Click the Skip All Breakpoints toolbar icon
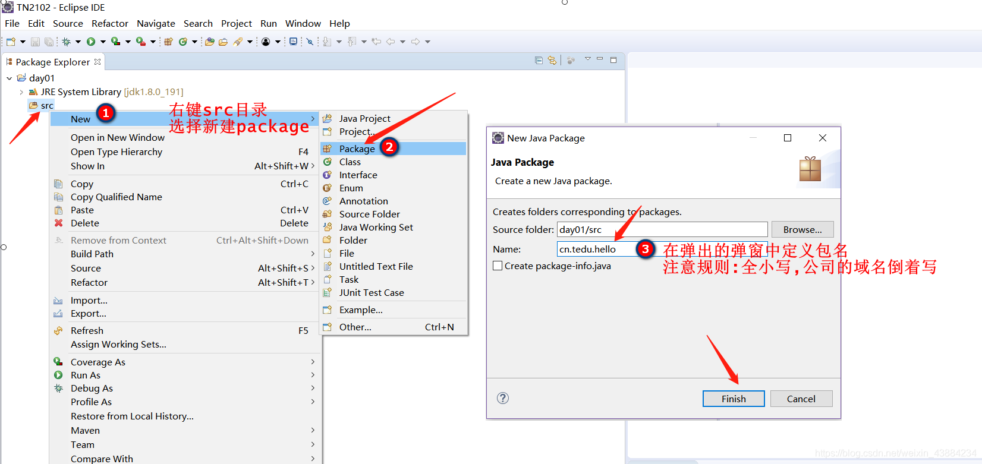 (310, 42)
